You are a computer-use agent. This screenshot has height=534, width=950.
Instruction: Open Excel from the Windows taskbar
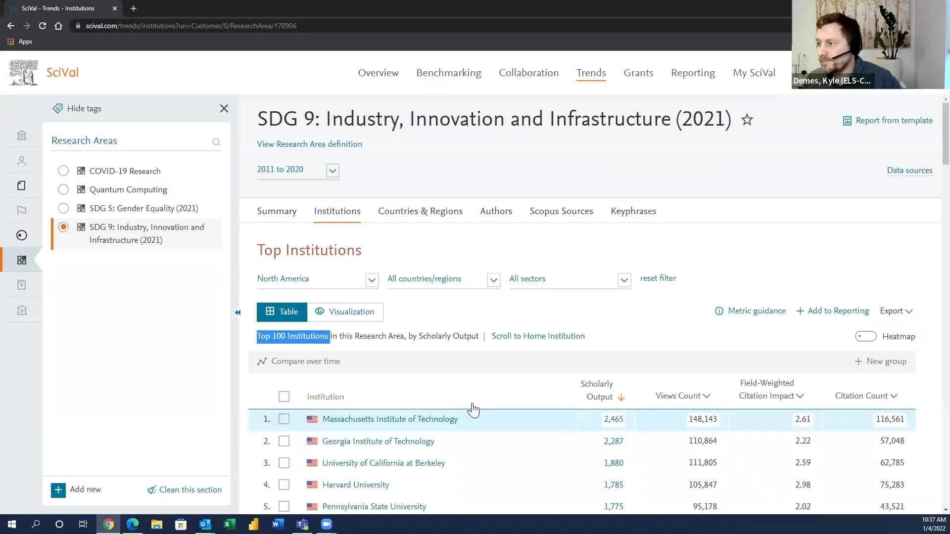click(x=229, y=524)
